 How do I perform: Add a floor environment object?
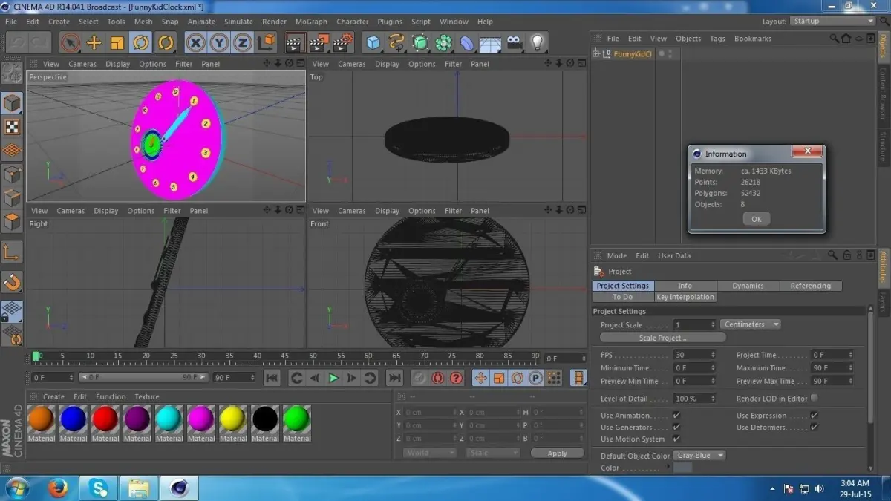click(490, 42)
